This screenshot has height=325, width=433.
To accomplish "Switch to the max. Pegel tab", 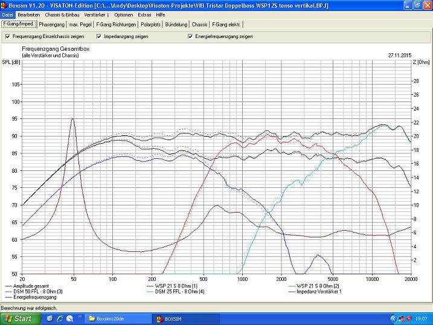I will [80, 25].
